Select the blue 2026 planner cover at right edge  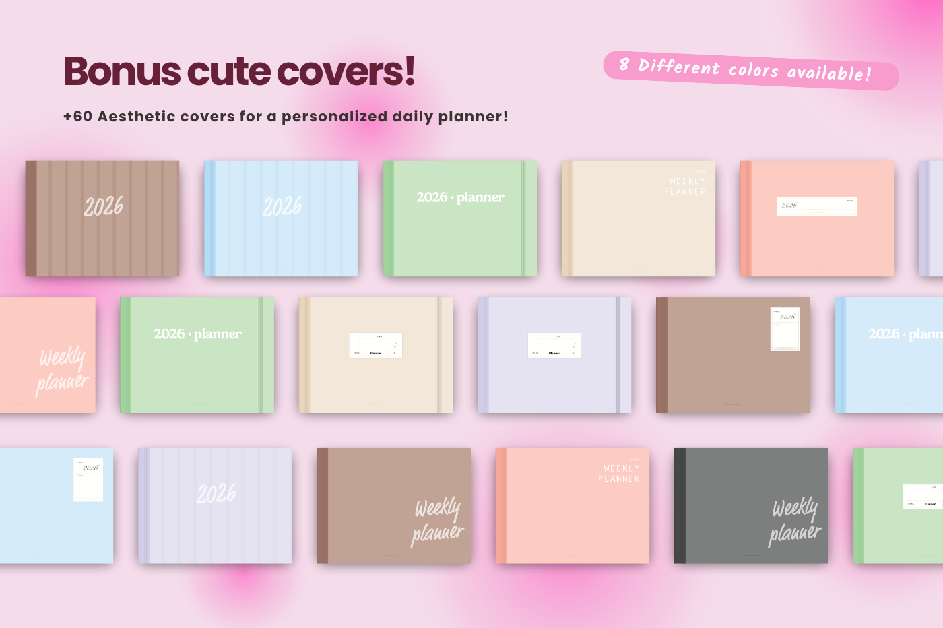[x=889, y=355]
